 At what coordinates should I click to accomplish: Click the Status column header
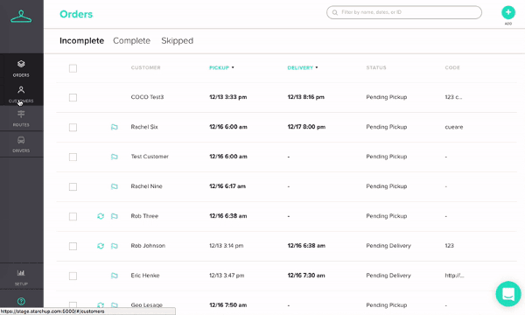click(x=376, y=67)
